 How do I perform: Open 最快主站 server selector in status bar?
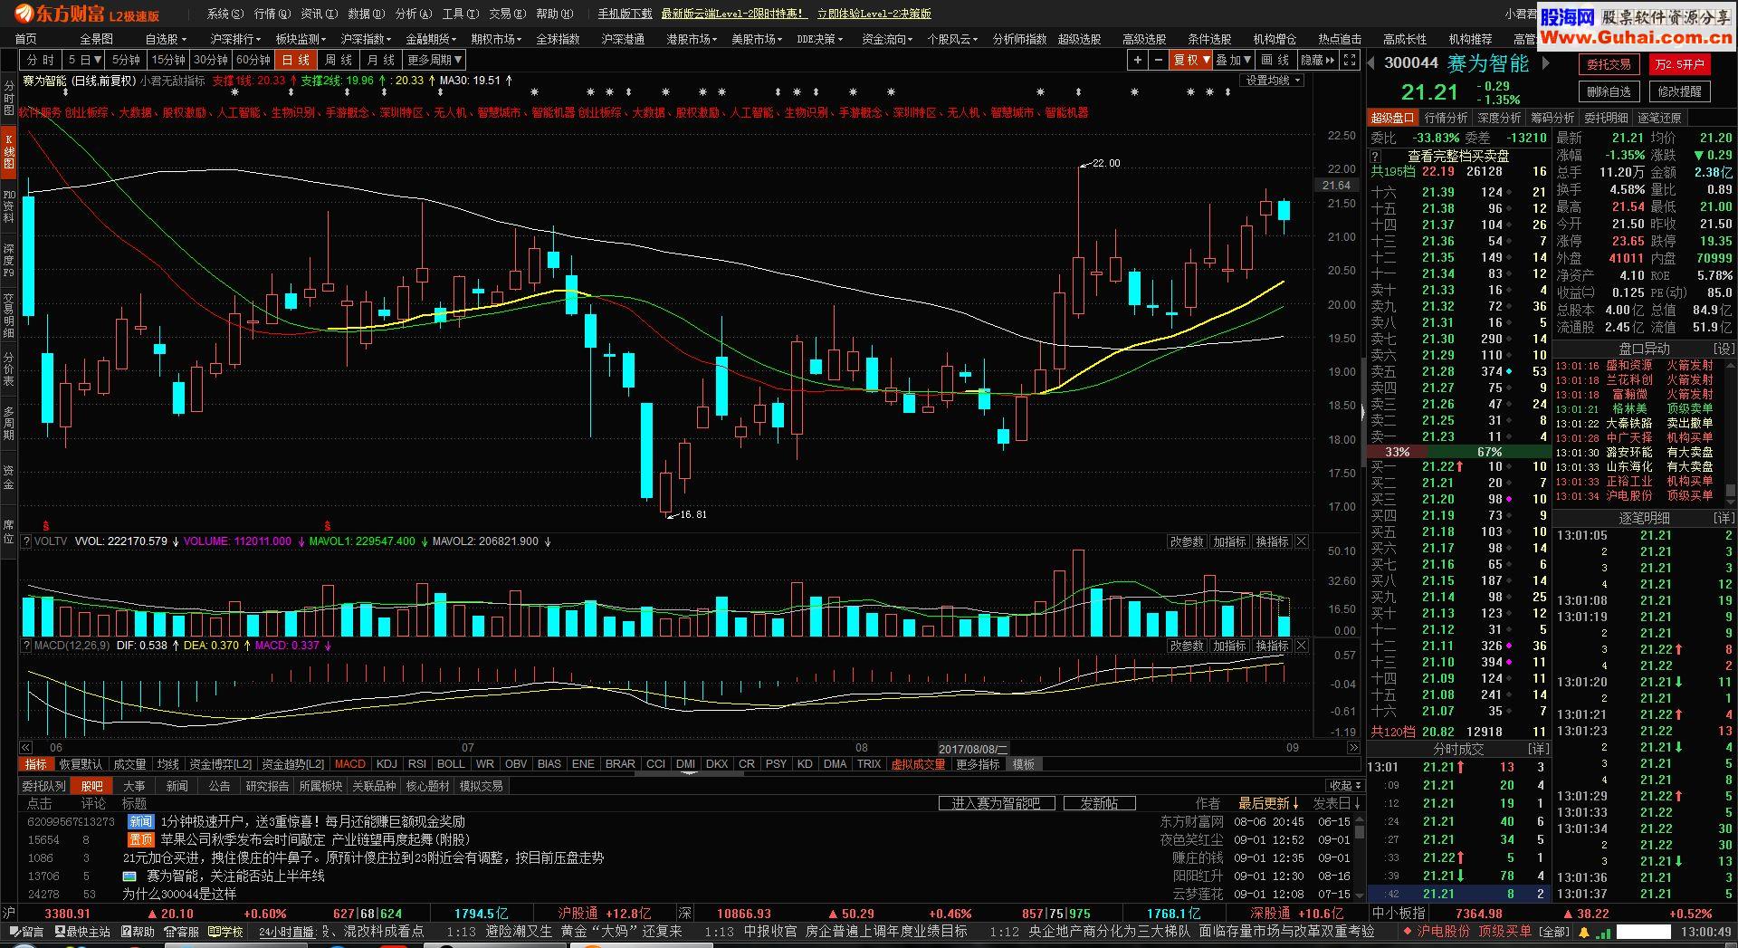point(82,931)
